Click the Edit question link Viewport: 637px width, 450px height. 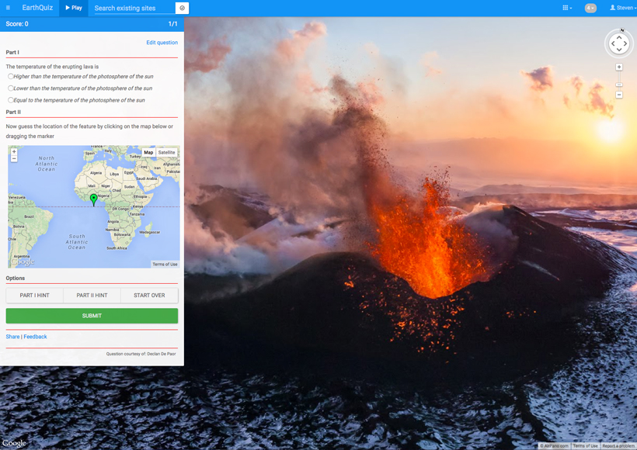click(162, 43)
